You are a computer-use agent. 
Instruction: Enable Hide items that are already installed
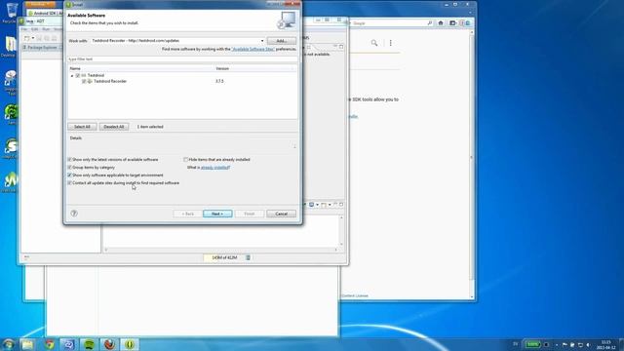pos(185,160)
